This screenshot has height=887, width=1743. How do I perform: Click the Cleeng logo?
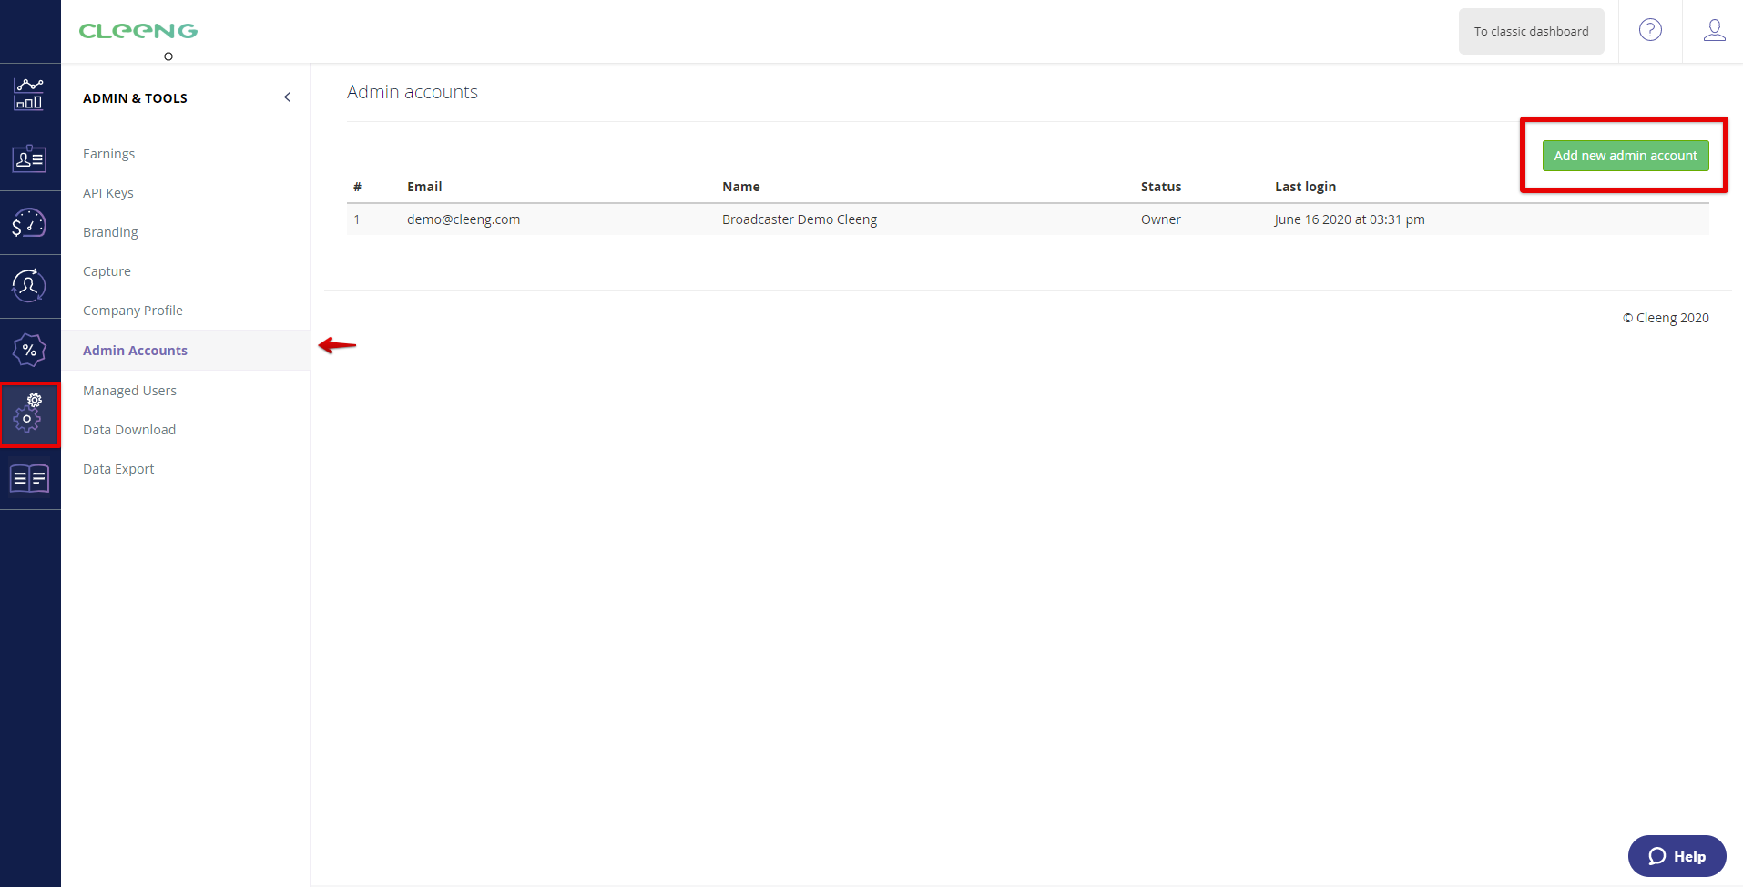click(x=138, y=31)
